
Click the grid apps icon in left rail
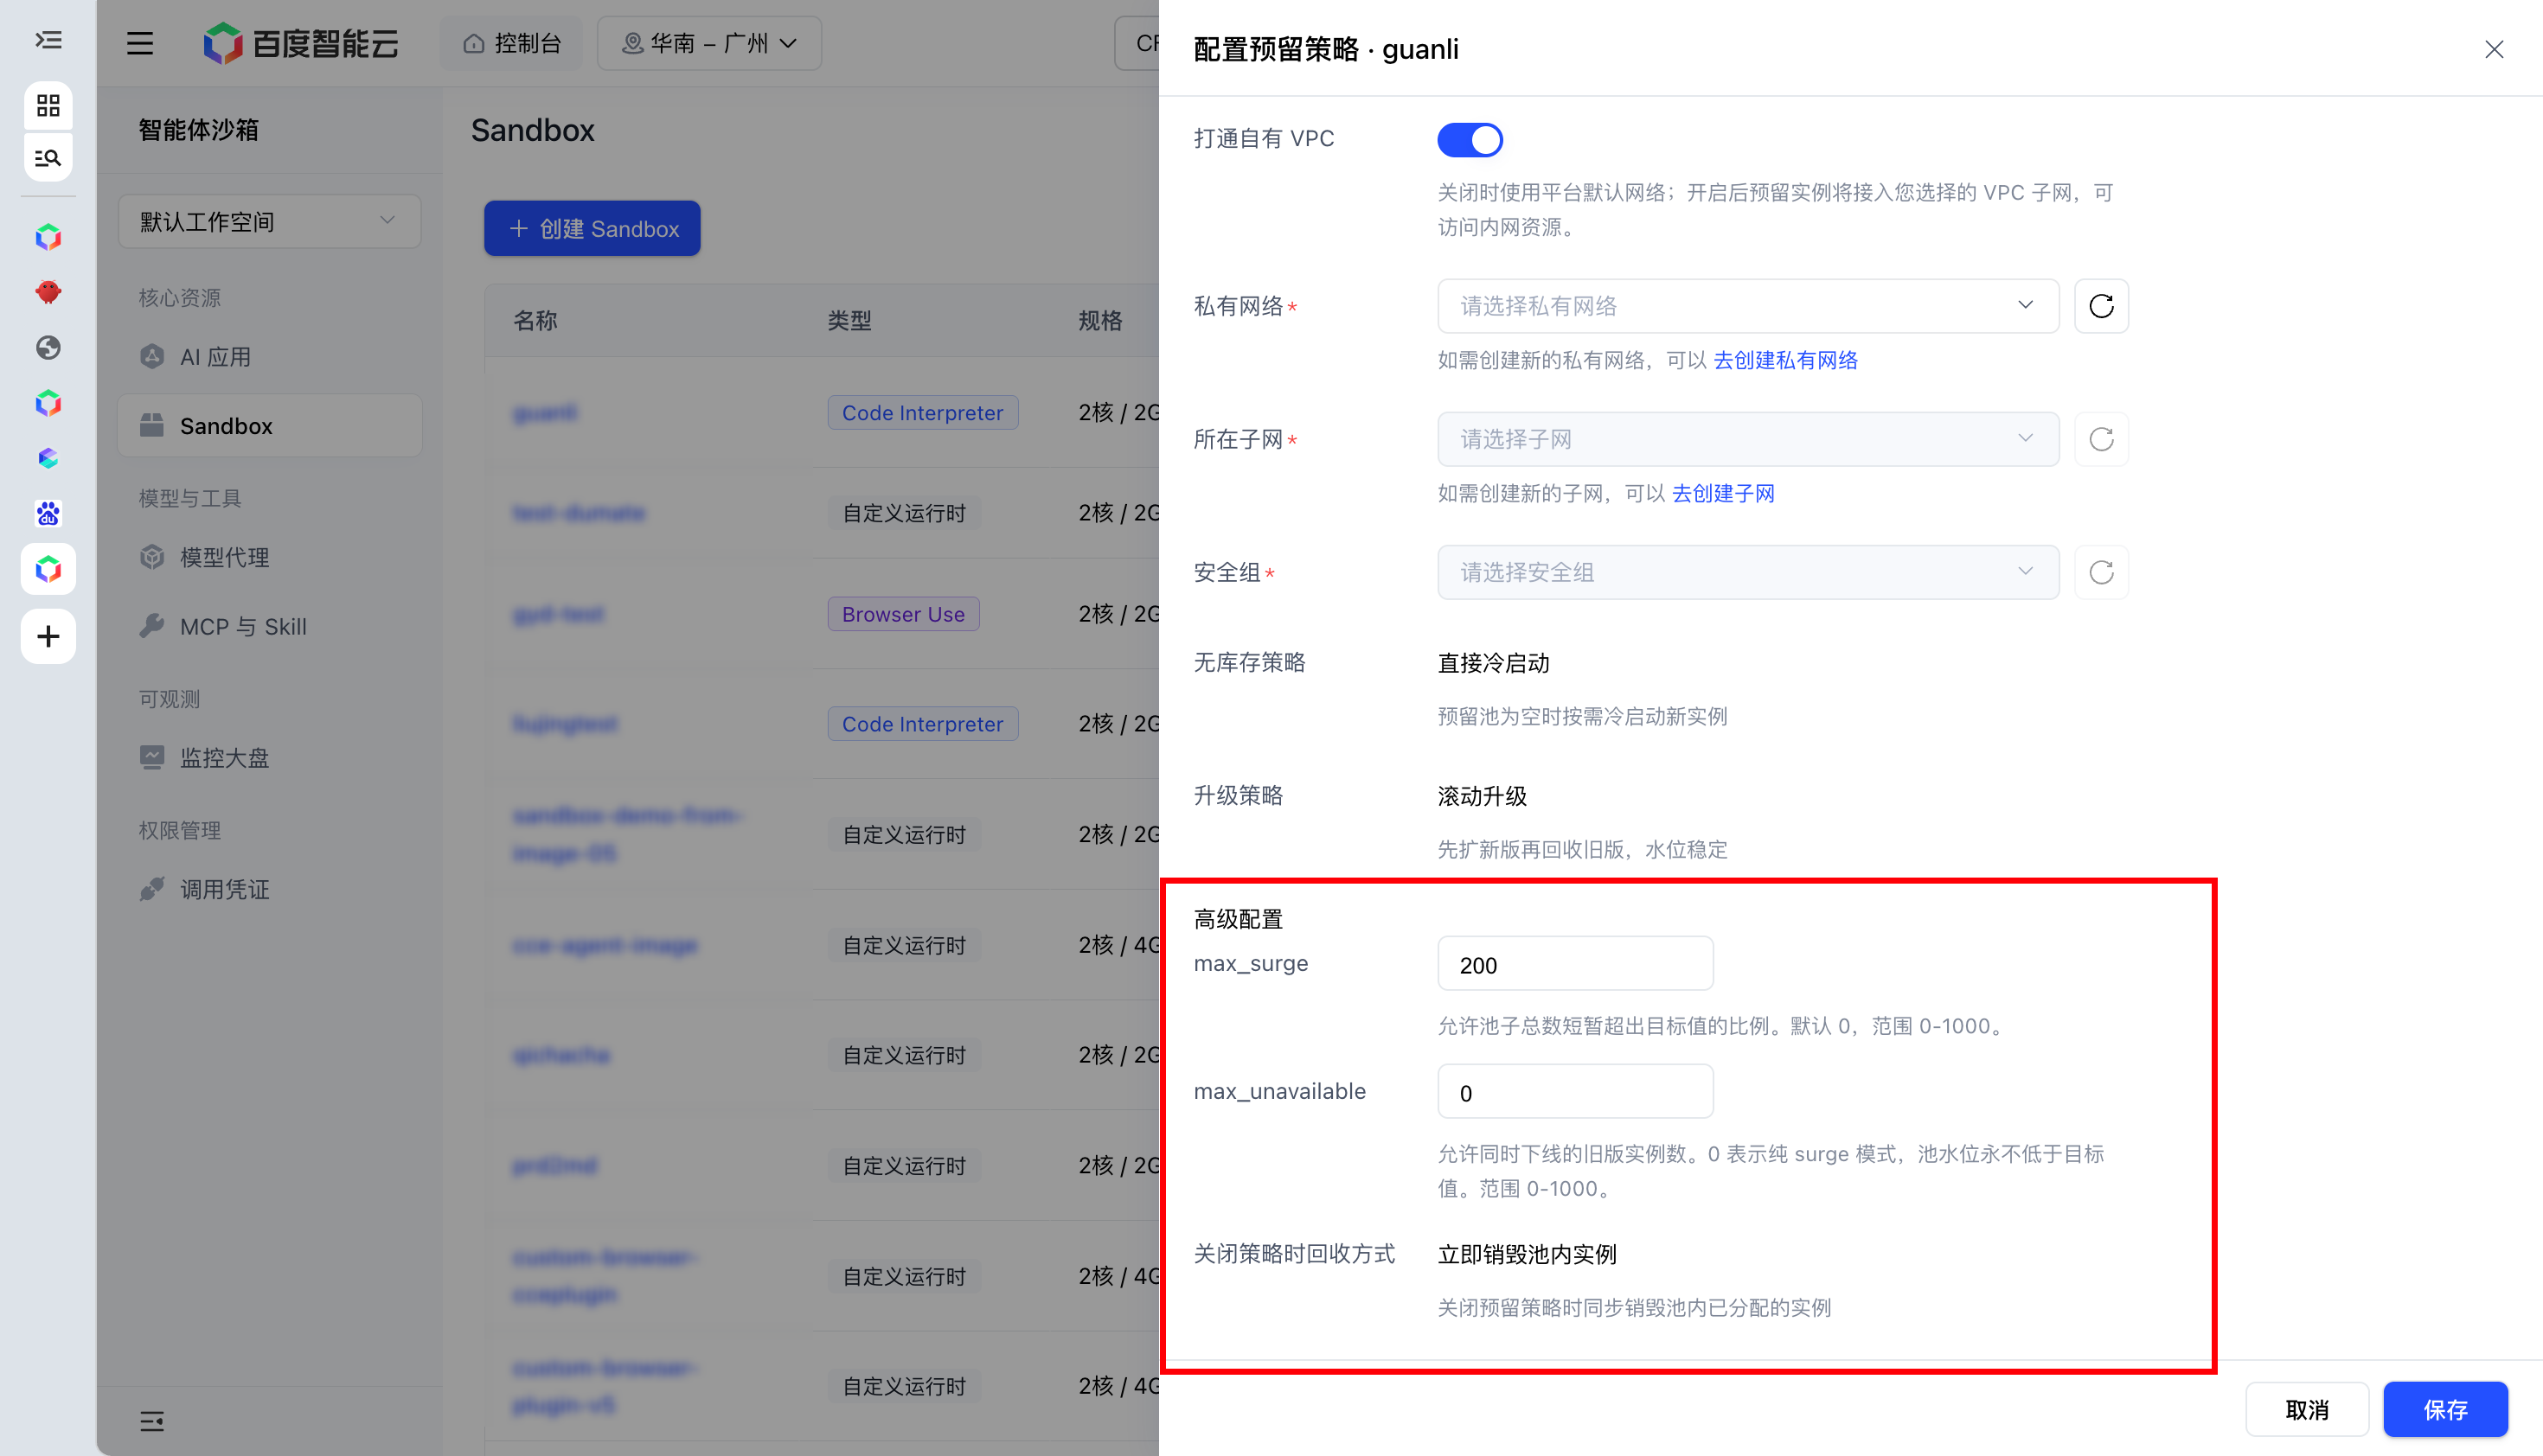(48, 105)
